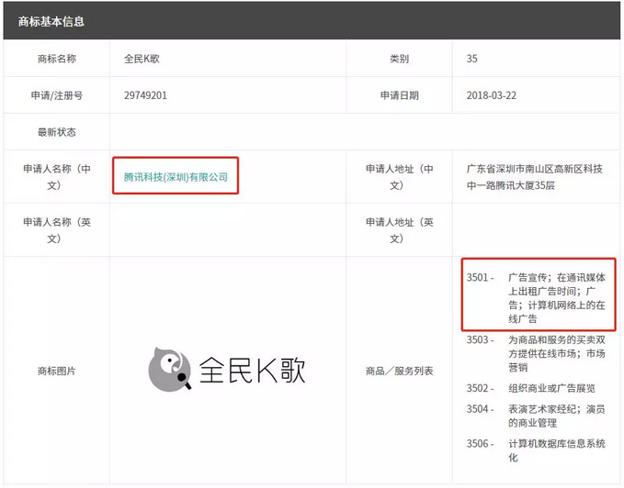Click the 商标图片 label
This screenshot has height=488, width=624.
pyautogui.click(x=56, y=371)
